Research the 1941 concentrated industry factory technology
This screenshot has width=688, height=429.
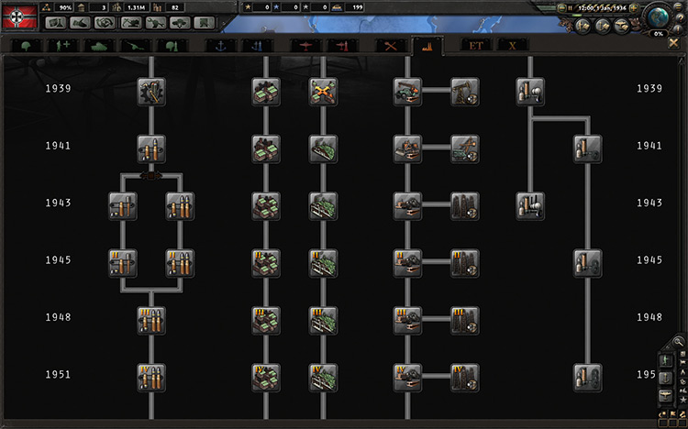click(x=266, y=148)
